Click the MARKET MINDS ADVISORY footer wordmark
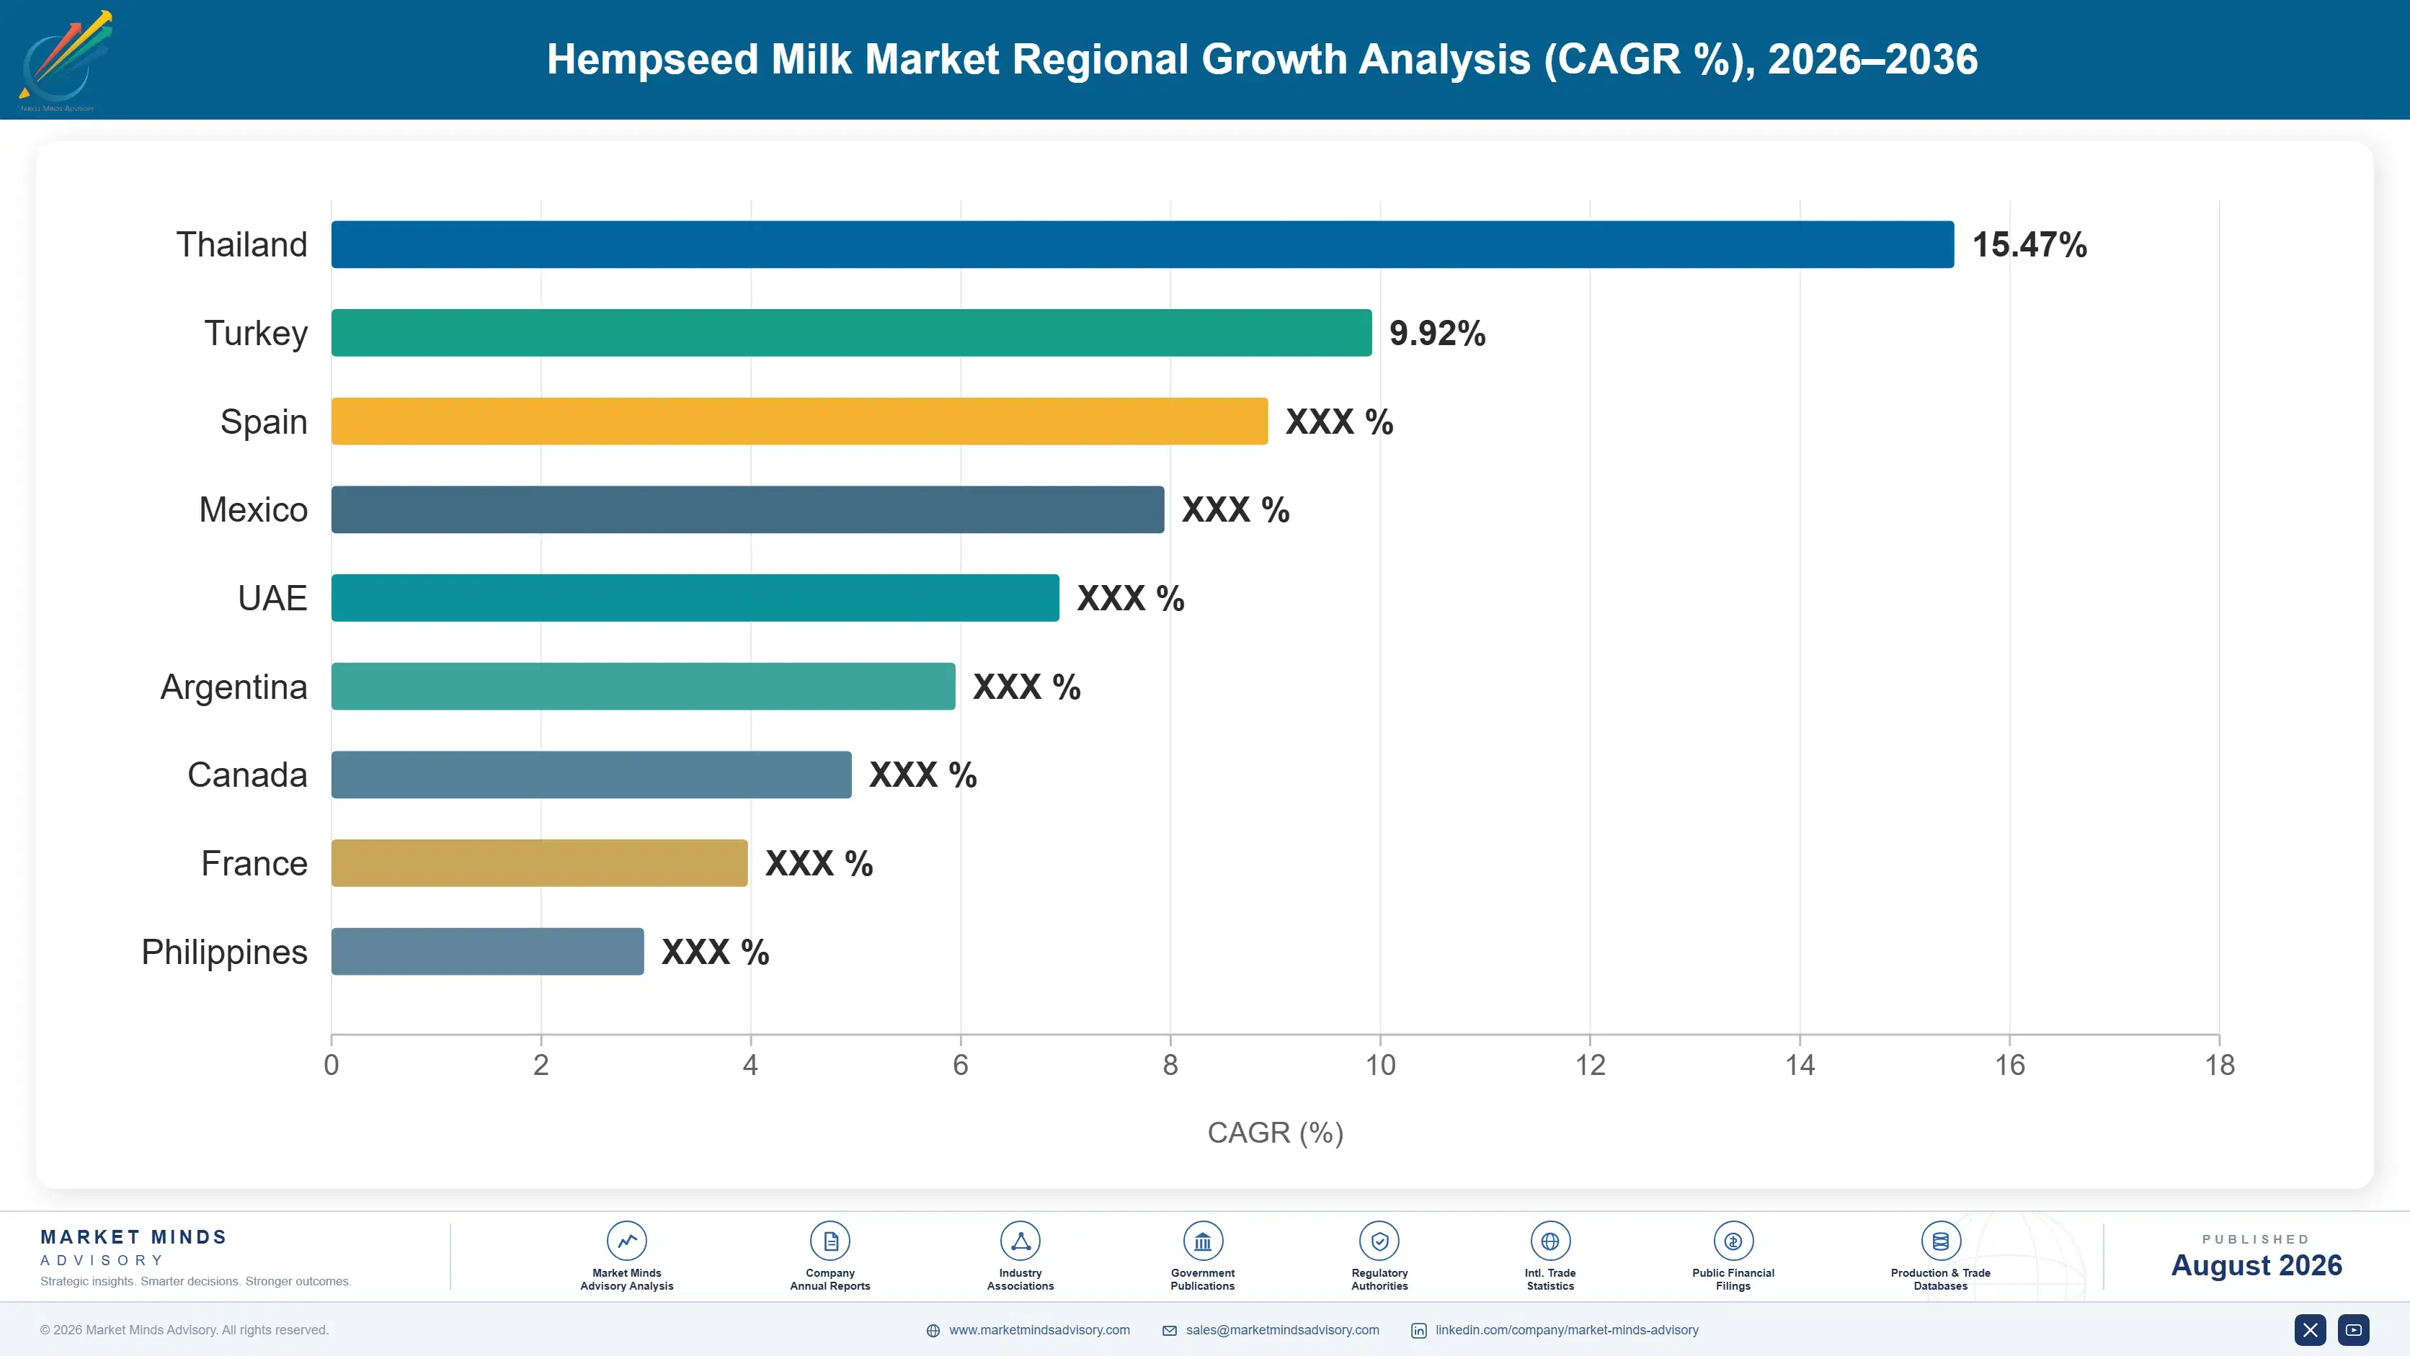The image size is (2410, 1356). click(134, 1247)
